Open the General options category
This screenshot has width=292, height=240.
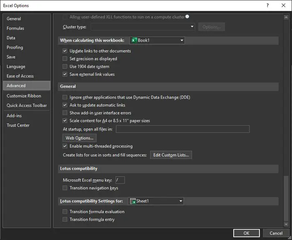27,19
